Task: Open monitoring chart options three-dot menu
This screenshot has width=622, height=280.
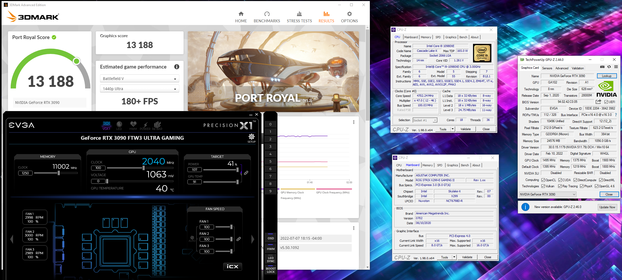Action: point(354,122)
